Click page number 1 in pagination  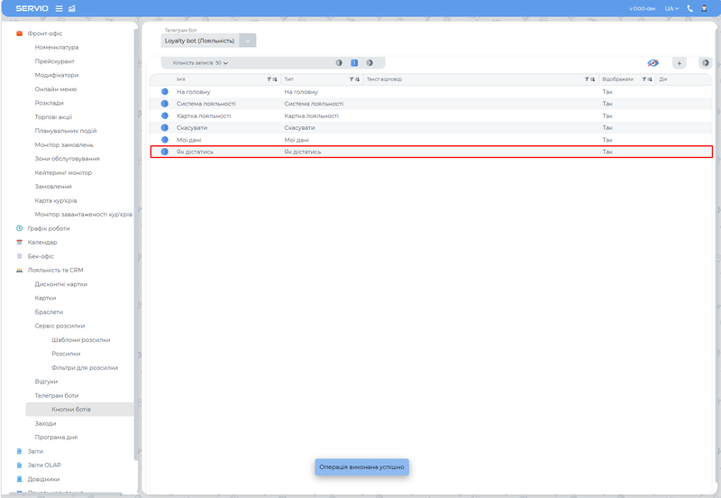tap(354, 63)
